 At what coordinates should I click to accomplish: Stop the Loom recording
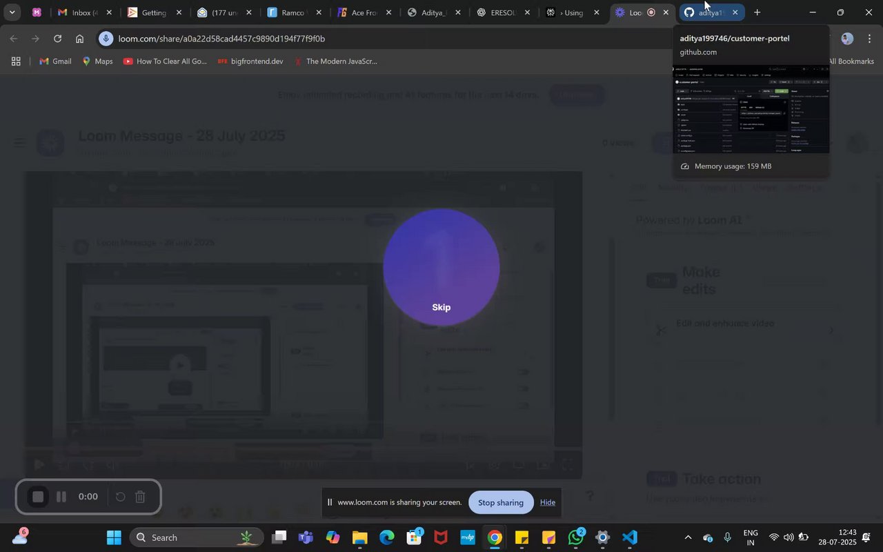tap(39, 497)
